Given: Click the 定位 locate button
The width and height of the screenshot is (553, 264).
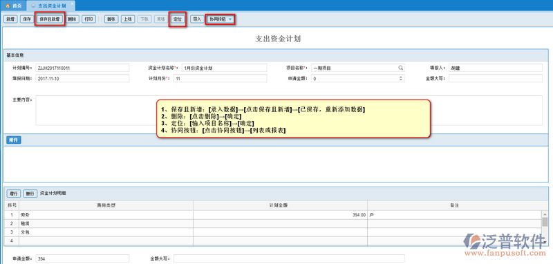Looking at the screenshot, I should [178, 19].
